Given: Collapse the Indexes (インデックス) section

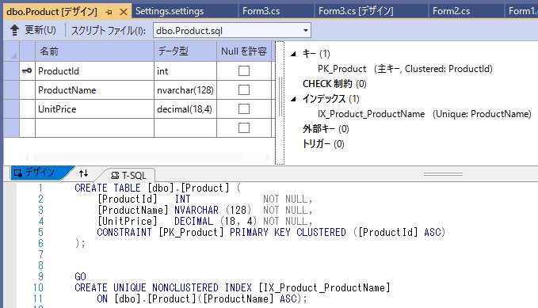Looking at the screenshot, I should pos(293,99).
